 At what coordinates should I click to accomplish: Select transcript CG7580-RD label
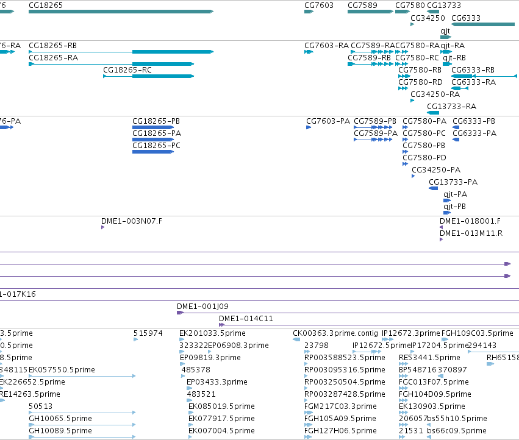point(420,82)
